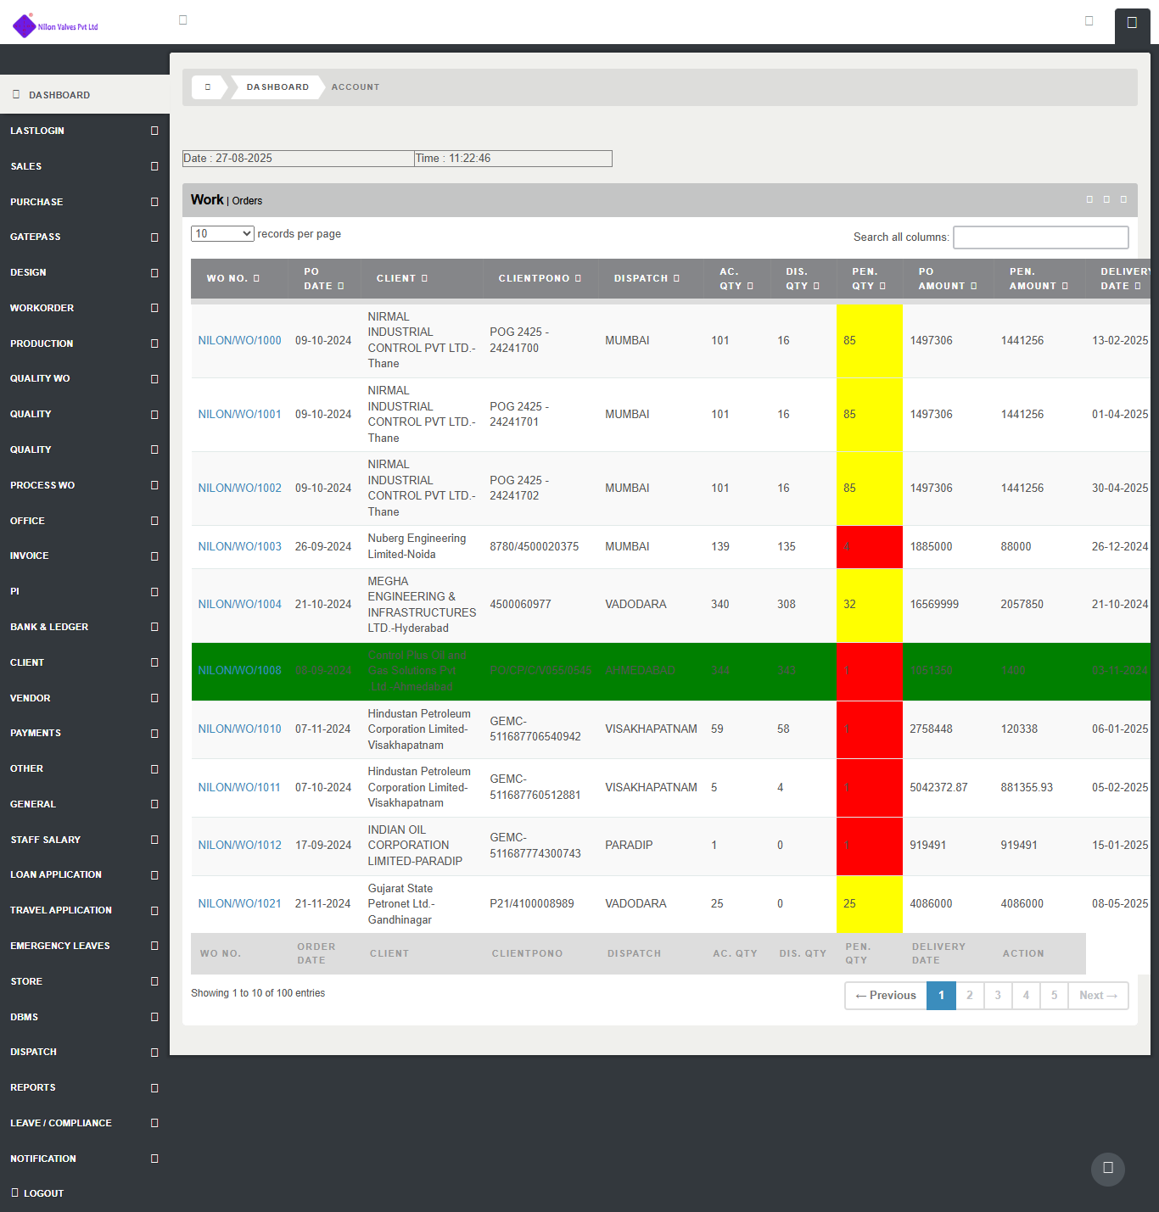
Task: Click red pending qty cell for NILON/WO/1012
Action: click(x=869, y=846)
